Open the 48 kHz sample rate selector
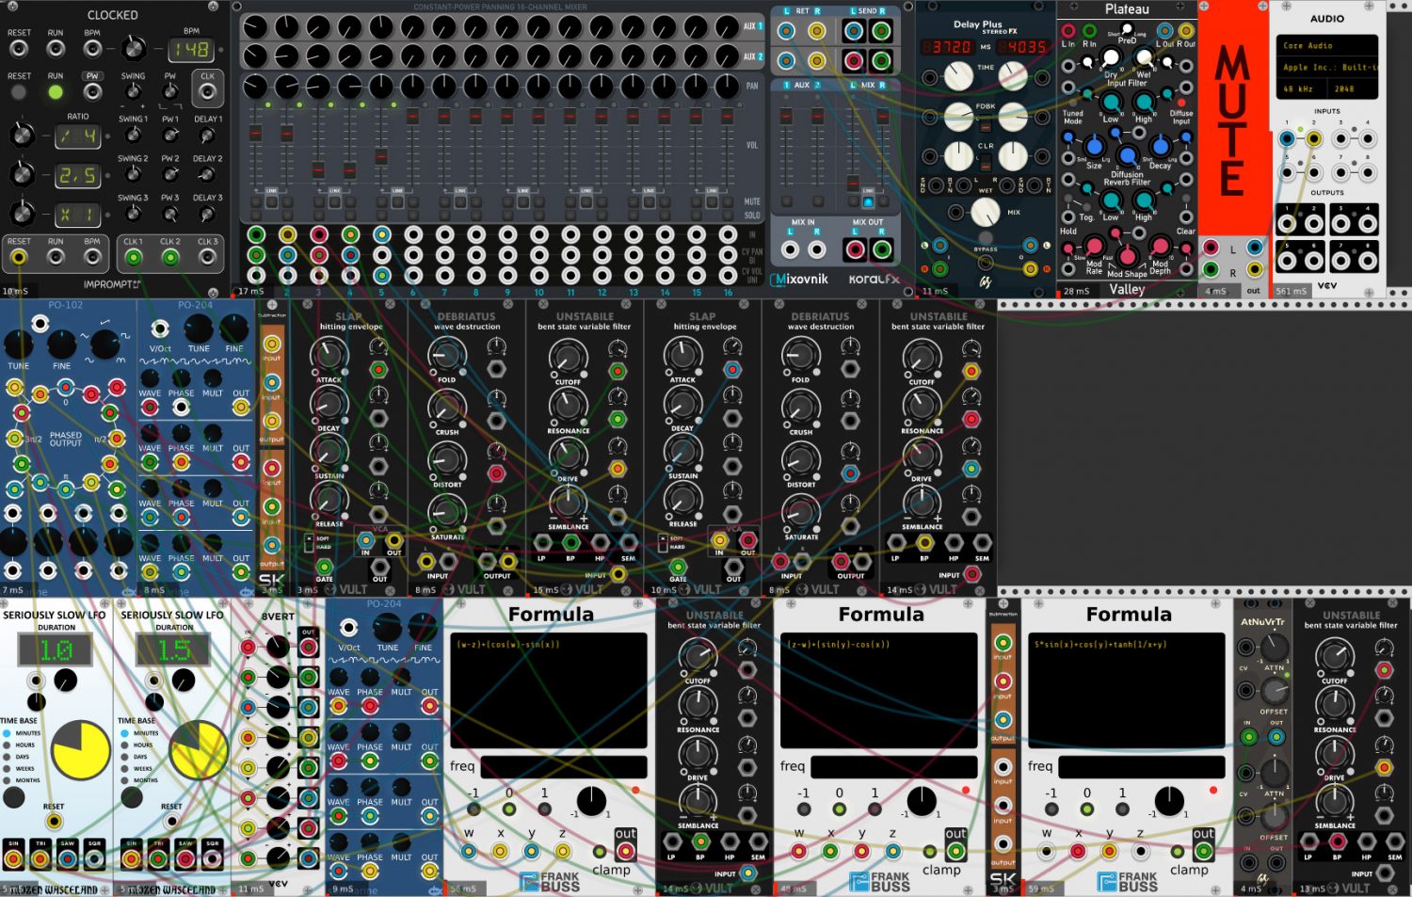The image size is (1412, 897). tap(1301, 88)
